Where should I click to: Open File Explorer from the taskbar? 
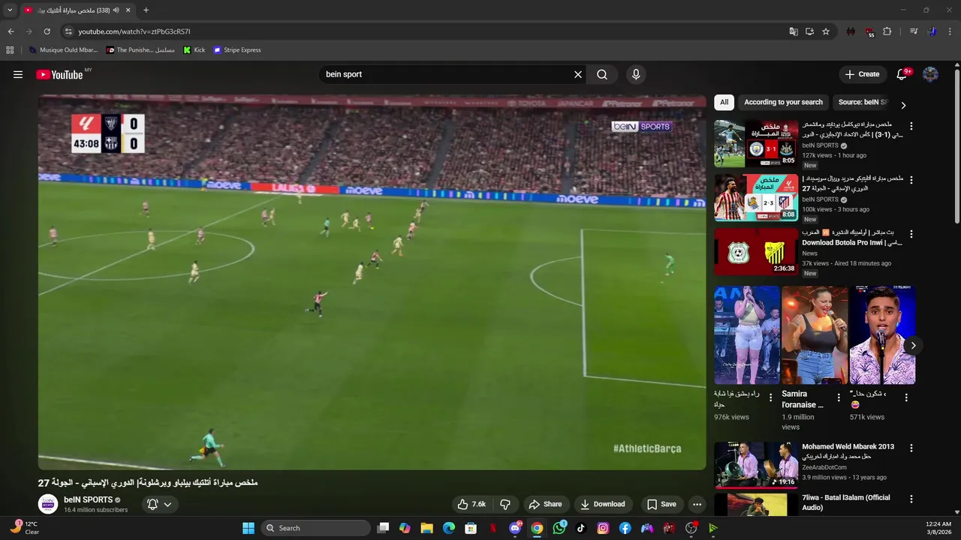426,528
